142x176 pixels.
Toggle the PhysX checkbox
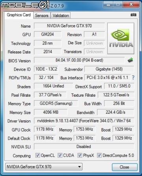point(80,155)
